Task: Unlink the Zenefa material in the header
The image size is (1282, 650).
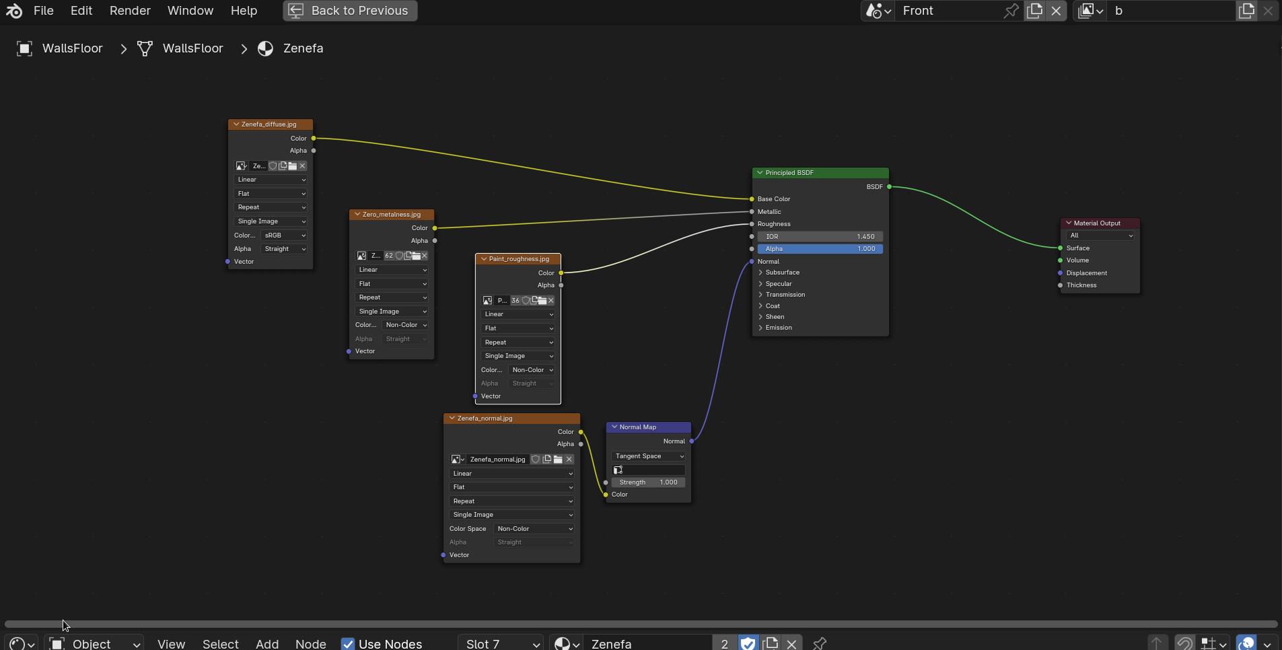Action: click(x=792, y=643)
